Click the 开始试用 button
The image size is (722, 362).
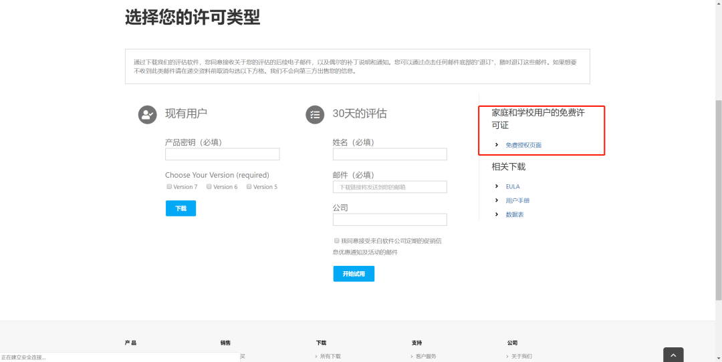[x=354, y=274]
